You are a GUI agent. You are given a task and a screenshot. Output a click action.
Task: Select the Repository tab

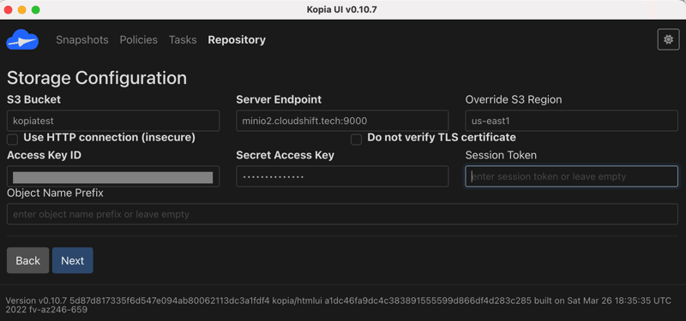click(x=237, y=39)
